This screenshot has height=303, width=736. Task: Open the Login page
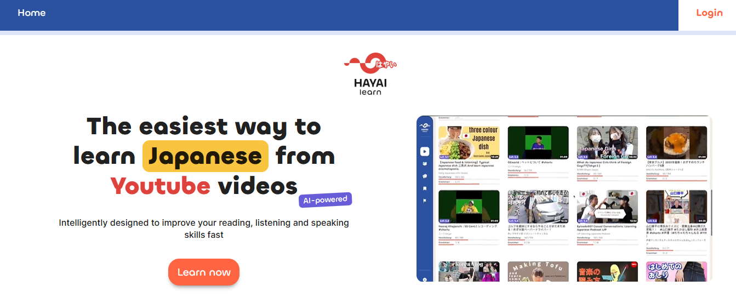click(x=709, y=13)
